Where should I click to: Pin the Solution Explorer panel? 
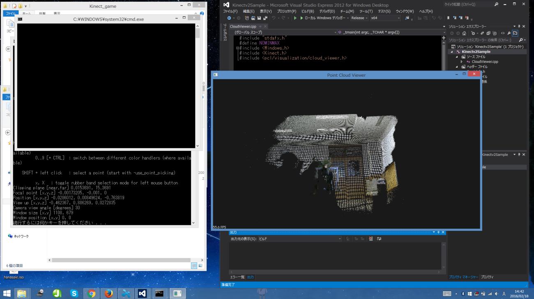(x=519, y=26)
